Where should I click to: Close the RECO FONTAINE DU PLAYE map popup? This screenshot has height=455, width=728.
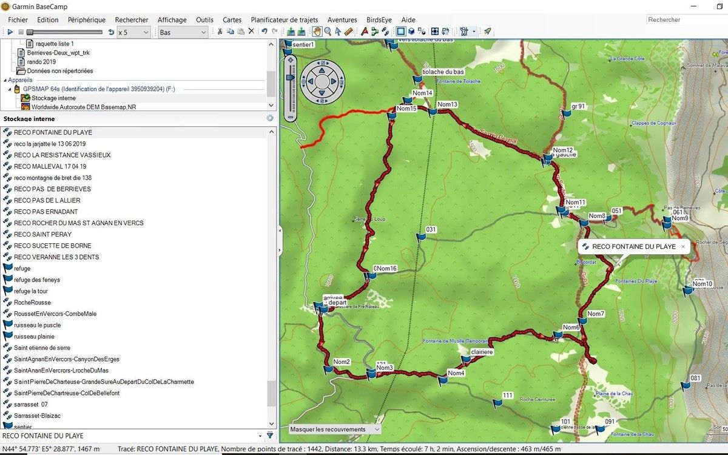(682, 247)
